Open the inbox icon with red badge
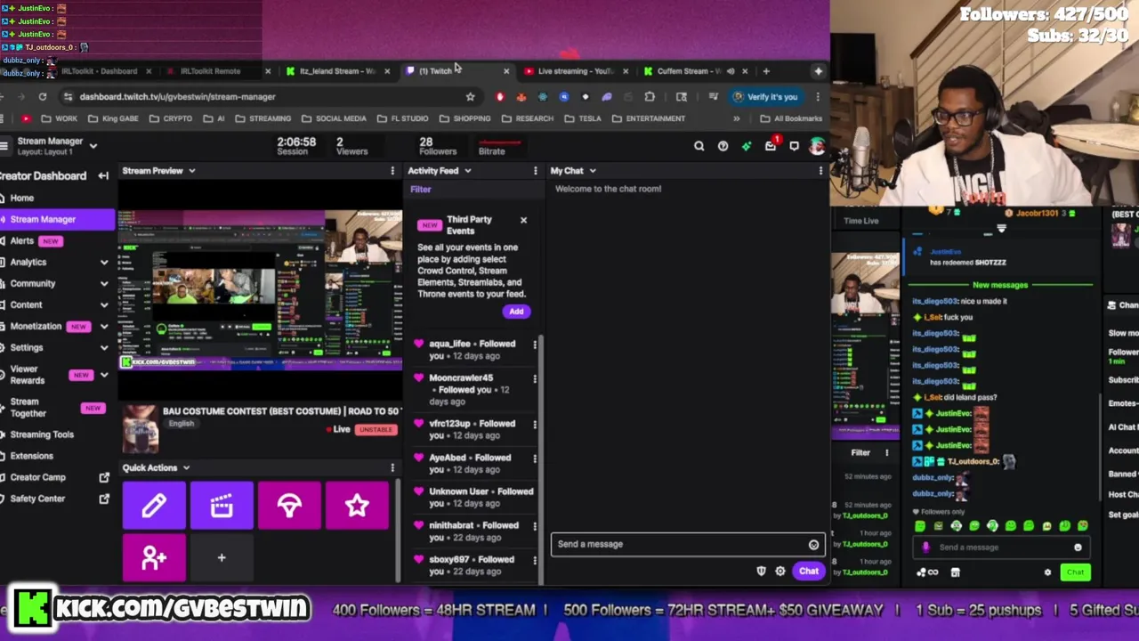 coord(771,145)
